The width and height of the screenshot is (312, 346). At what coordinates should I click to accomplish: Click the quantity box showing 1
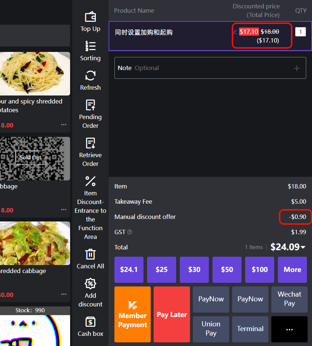click(x=300, y=32)
